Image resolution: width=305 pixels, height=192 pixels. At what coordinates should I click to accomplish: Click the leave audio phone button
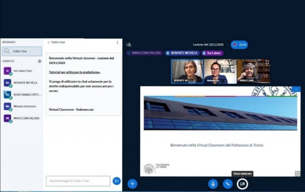[x=228, y=184]
